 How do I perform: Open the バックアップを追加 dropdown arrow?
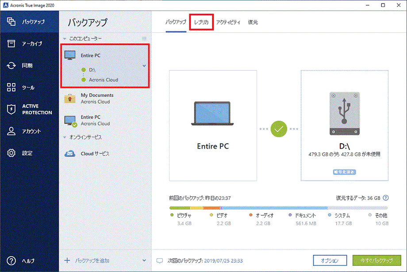click(144, 261)
